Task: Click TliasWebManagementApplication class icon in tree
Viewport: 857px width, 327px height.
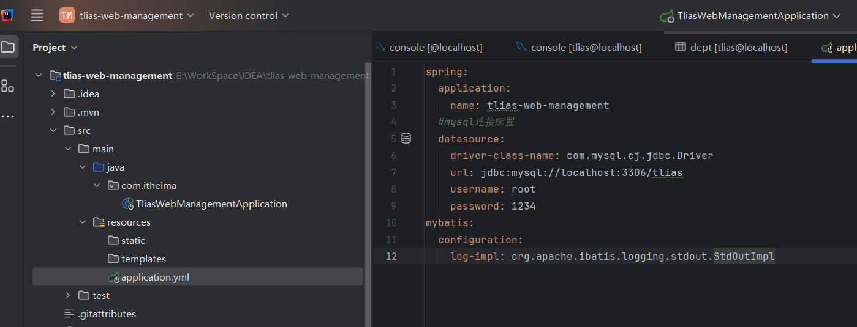Action: tap(128, 204)
